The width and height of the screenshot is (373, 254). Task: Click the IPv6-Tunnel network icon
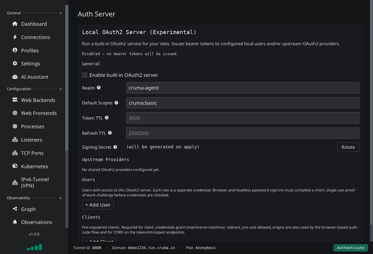pyautogui.click(x=15, y=182)
